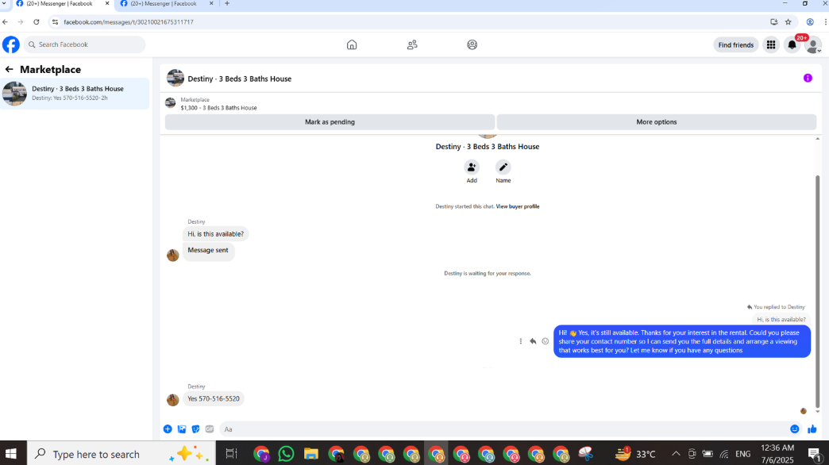Screen dimensions: 829x465
Task: Go to the Home feed icon
Action: 352,45
